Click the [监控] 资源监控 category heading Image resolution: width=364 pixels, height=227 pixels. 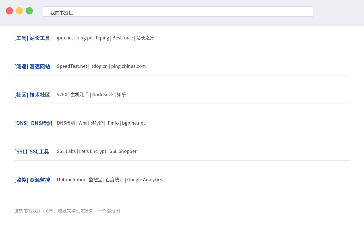[32, 180]
